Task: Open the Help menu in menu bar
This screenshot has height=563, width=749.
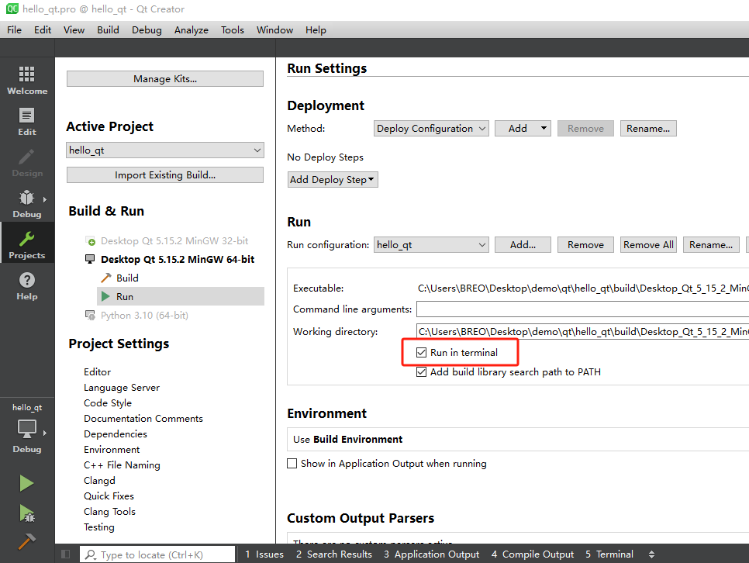Action: point(316,29)
